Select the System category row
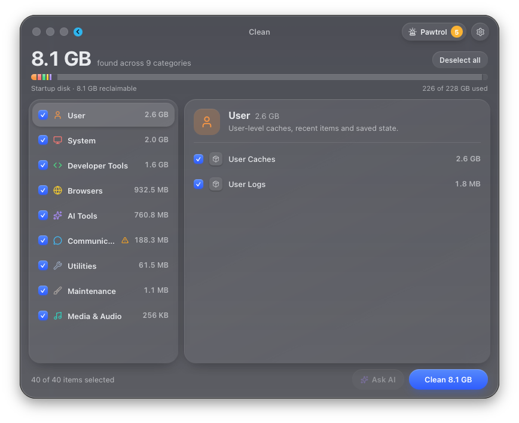Viewport: 519px width, 423px height. click(x=103, y=140)
